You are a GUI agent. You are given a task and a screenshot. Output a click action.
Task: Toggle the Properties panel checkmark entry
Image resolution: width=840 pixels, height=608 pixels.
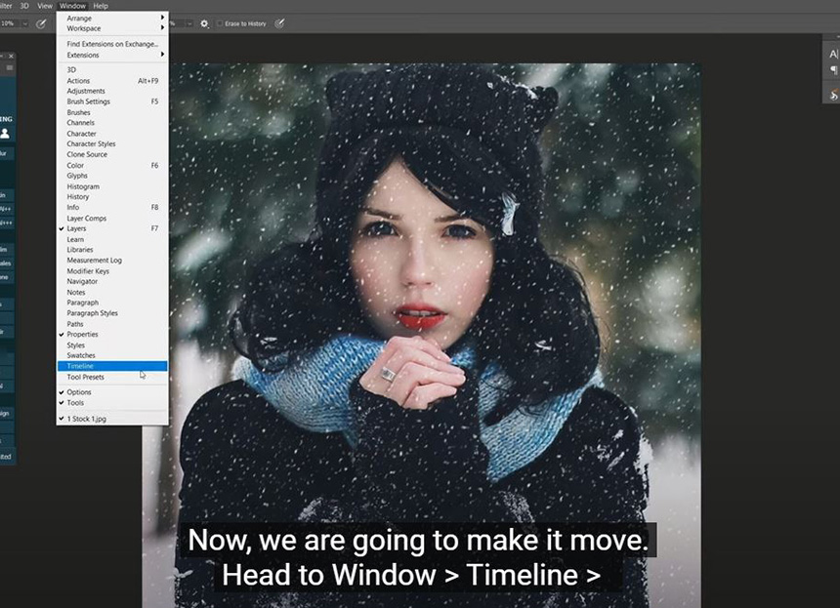[x=82, y=335]
